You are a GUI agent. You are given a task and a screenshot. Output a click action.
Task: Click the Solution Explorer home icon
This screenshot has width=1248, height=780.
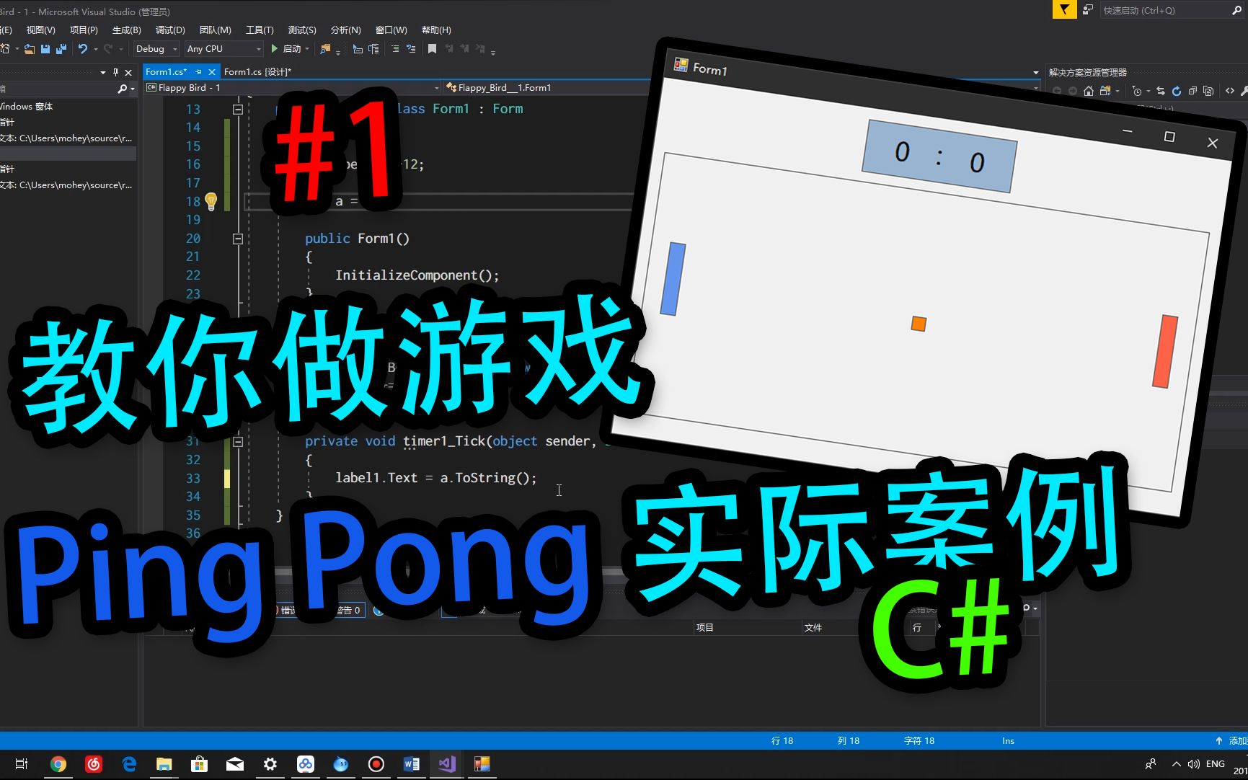(x=1089, y=91)
